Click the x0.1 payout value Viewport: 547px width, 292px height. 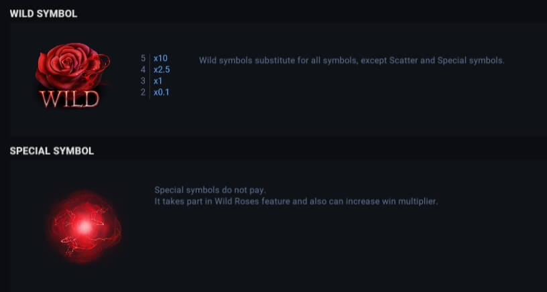point(162,92)
